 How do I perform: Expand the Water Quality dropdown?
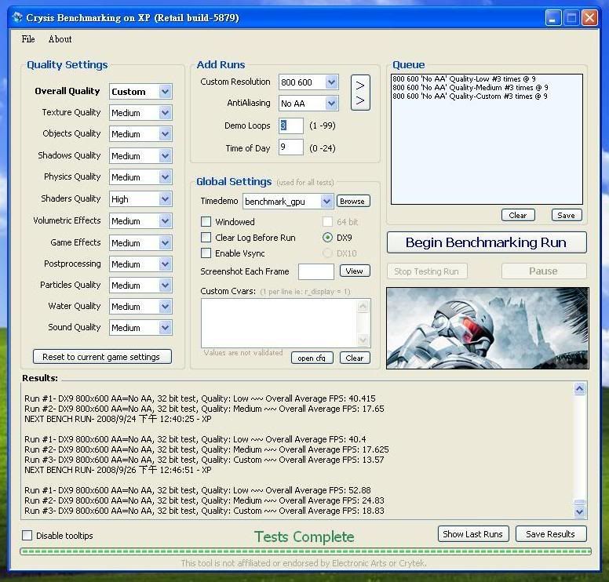[166, 307]
